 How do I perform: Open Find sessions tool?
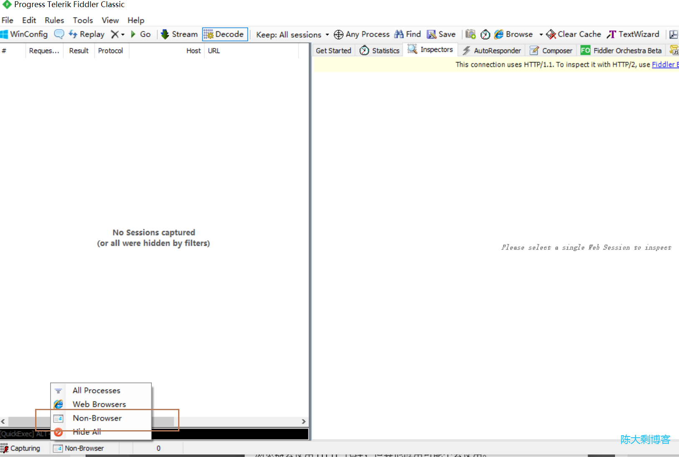[408, 34]
